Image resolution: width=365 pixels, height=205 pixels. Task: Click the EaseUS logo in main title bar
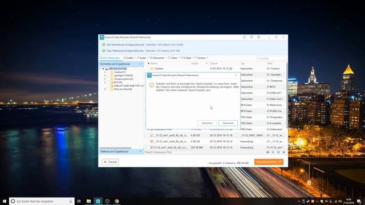[x=102, y=37]
